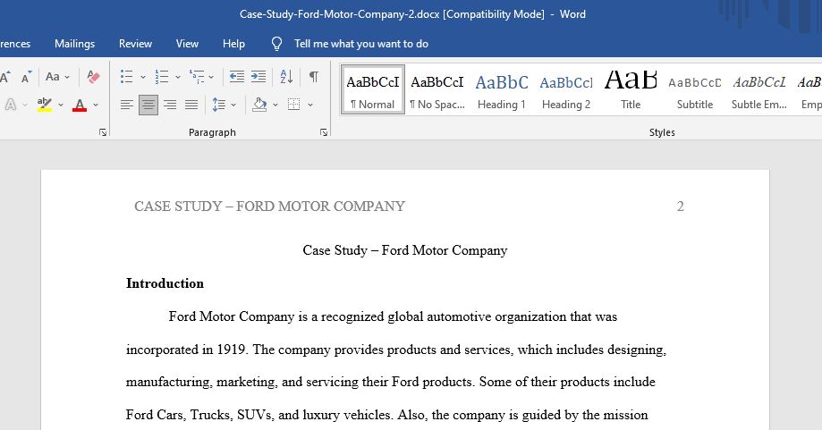822x430 pixels.
Task: Expand the borders dropdown arrow
Action: click(x=310, y=105)
